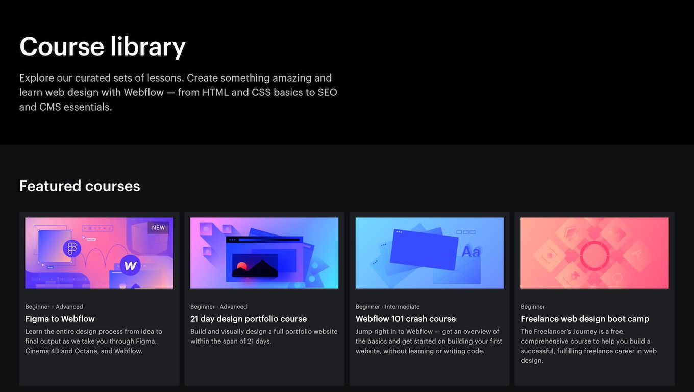Click the 'The Freelancer's Journey' description
694x392 pixels.
(588, 346)
